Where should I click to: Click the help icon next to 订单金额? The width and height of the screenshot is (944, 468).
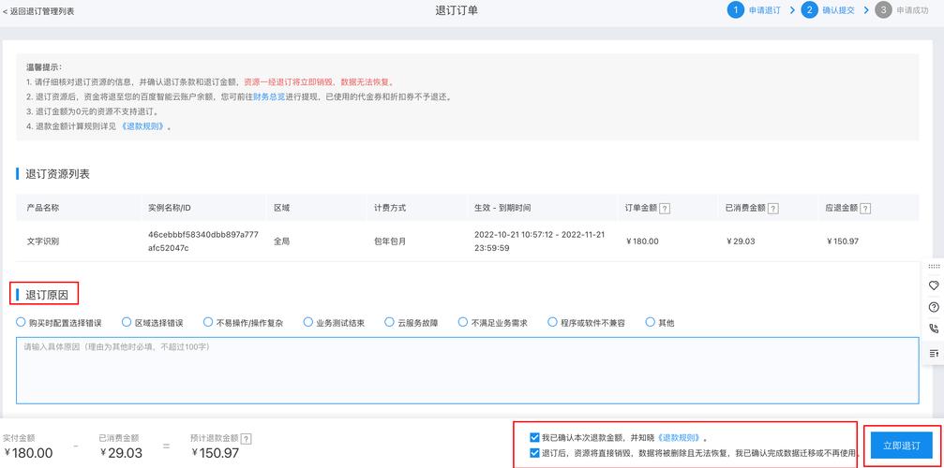click(x=665, y=209)
